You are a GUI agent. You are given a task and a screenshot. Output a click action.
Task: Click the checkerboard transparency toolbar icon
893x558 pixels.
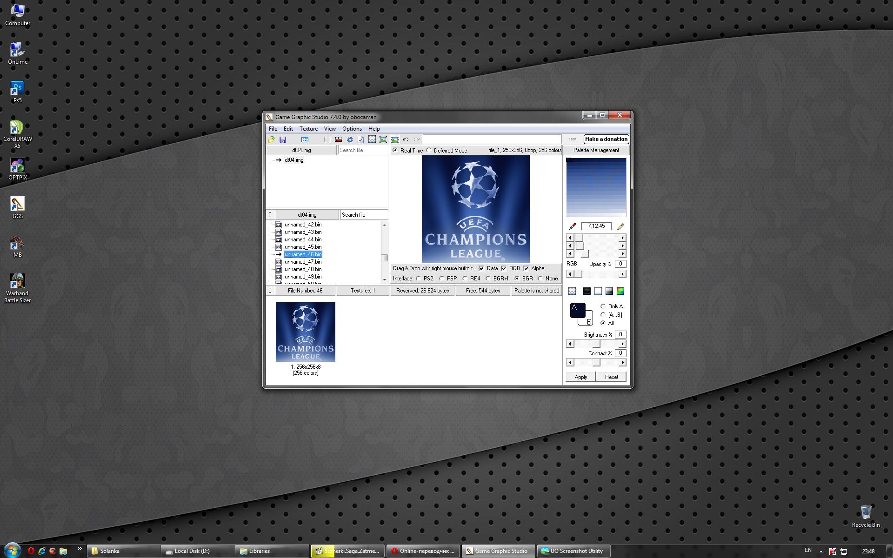[372, 139]
